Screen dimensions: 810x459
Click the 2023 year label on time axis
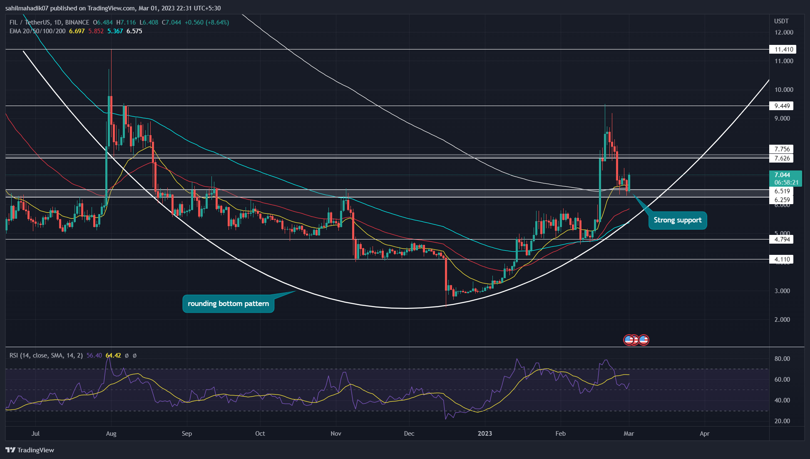485,434
